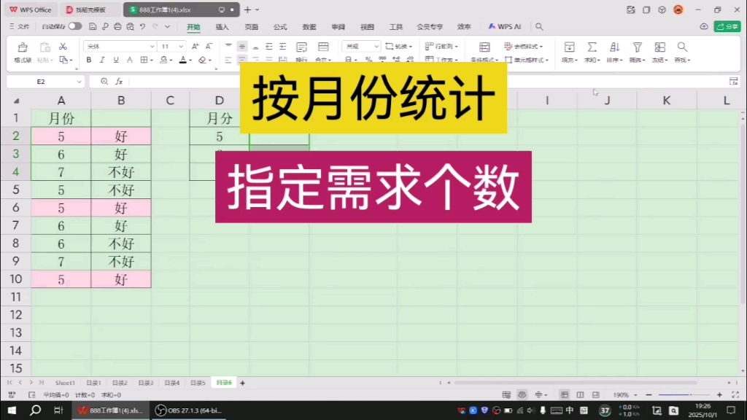This screenshot has width=747, height=420.
Task: Switch to the 公式 ribbon tab
Action: 279,26
